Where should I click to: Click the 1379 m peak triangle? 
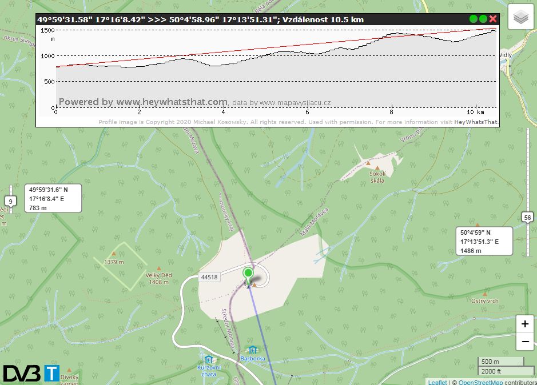click(x=114, y=254)
